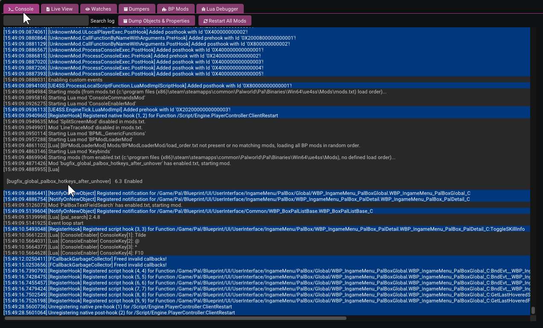
Task: Select the bugfix_global_palbox_hotkeys_after_unhover 6.3 Enabled line
Action: (x=75, y=181)
